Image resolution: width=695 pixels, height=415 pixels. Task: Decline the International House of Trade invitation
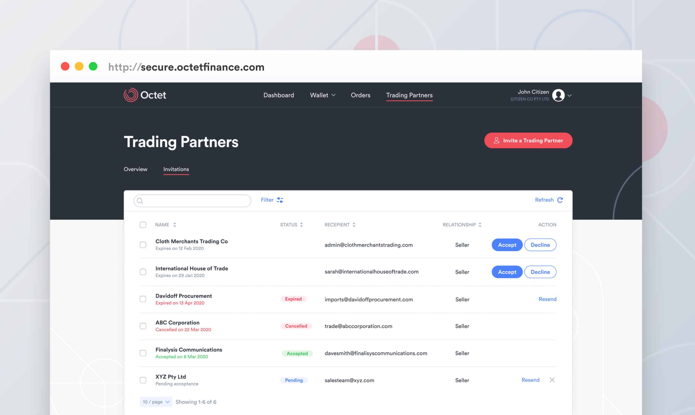541,271
